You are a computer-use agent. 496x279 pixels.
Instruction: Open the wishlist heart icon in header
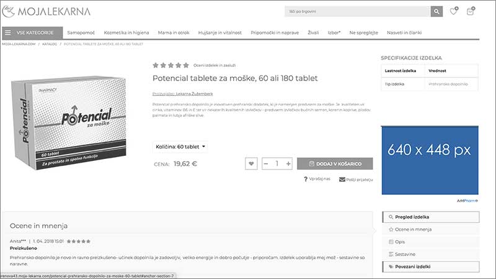[x=454, y=11]
